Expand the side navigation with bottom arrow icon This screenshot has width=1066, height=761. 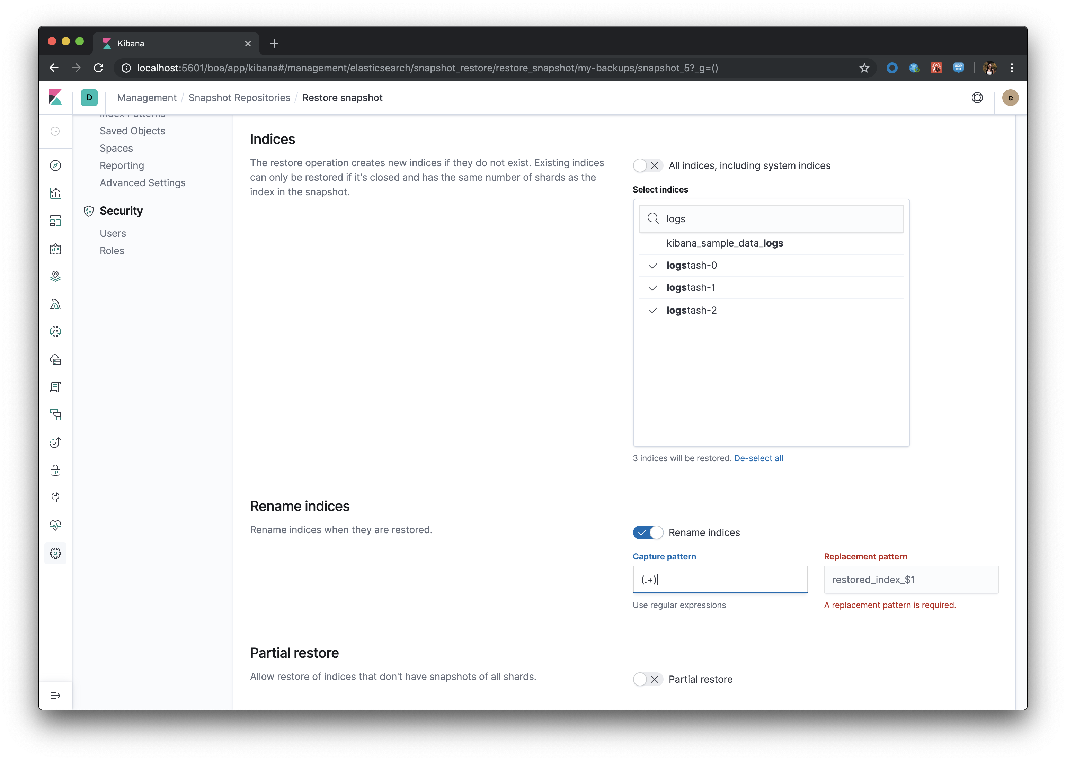(x=55, y=696)
